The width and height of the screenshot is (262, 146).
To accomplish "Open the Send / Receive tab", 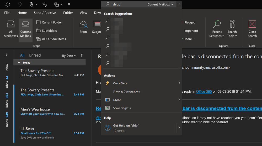I will click(45, 13).
